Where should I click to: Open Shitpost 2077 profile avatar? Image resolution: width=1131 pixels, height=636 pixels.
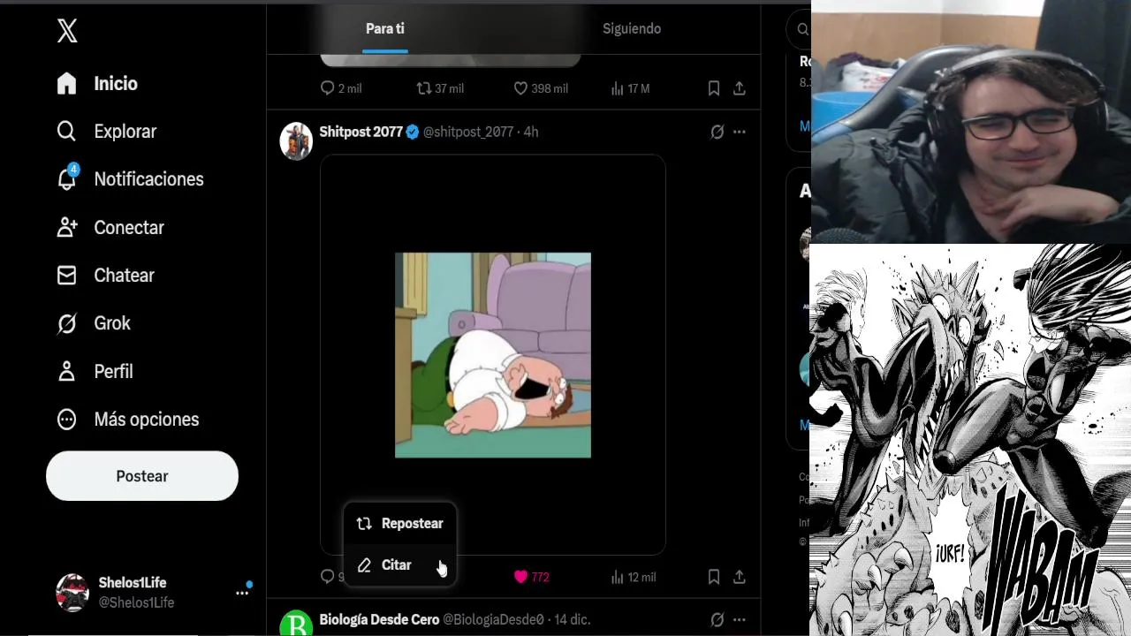296,140
